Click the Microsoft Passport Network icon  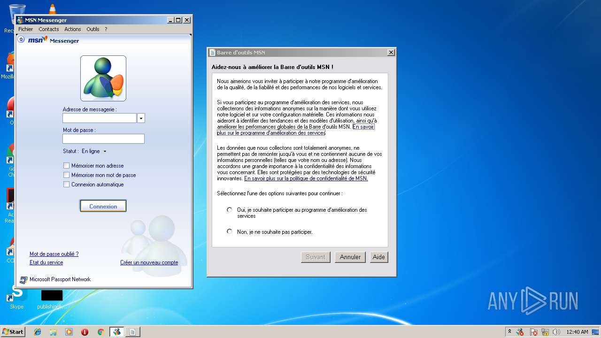[x=23, y=280]
